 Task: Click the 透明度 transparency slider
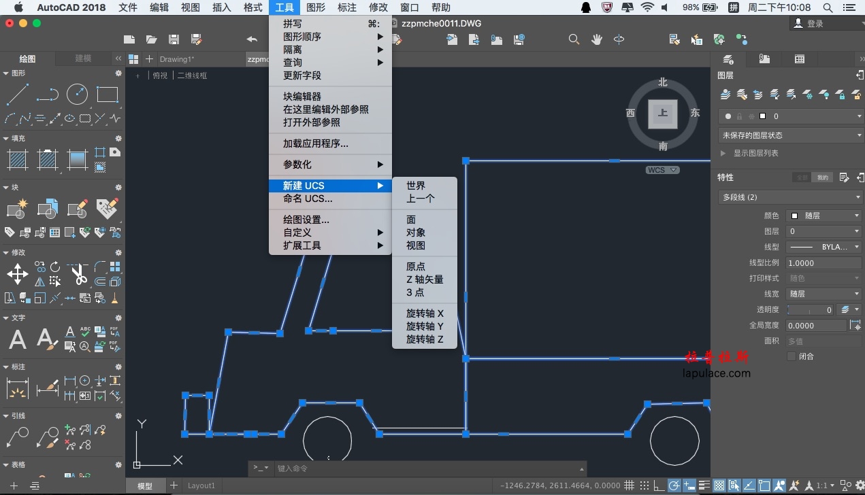click(811, 310)
